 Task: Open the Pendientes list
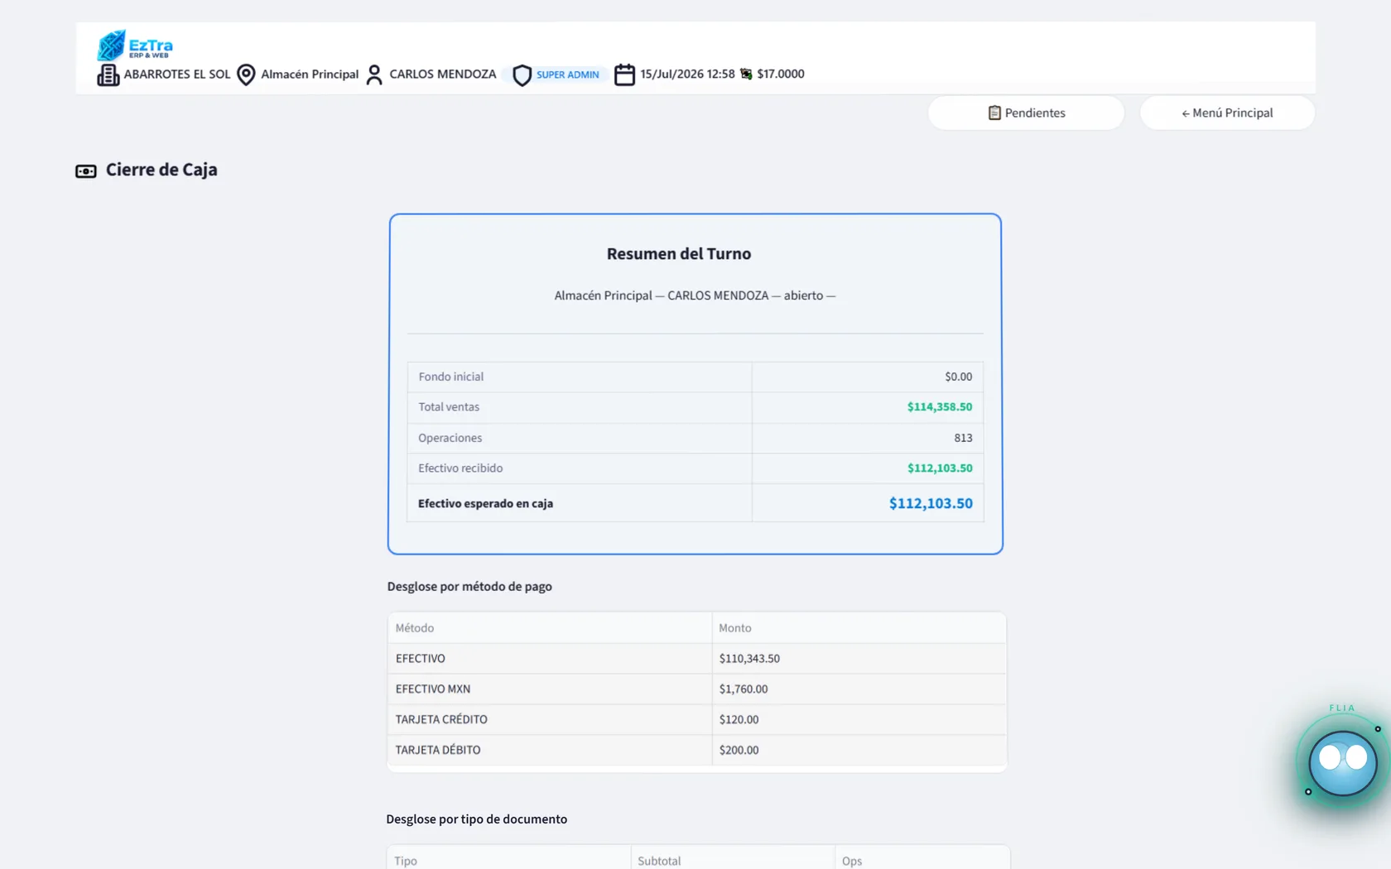click(1026, 113)
